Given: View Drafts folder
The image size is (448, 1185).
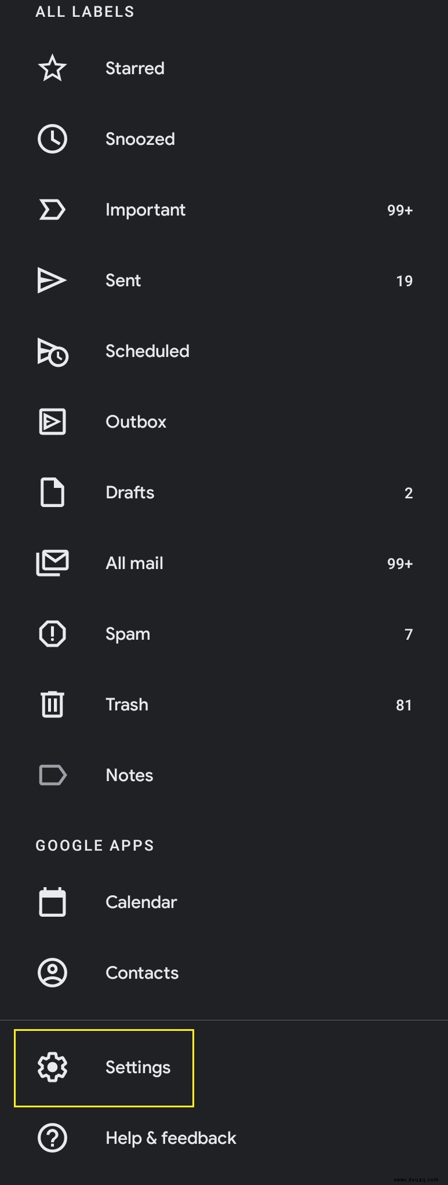Looking at the screenshot, I should coord(224,493).
